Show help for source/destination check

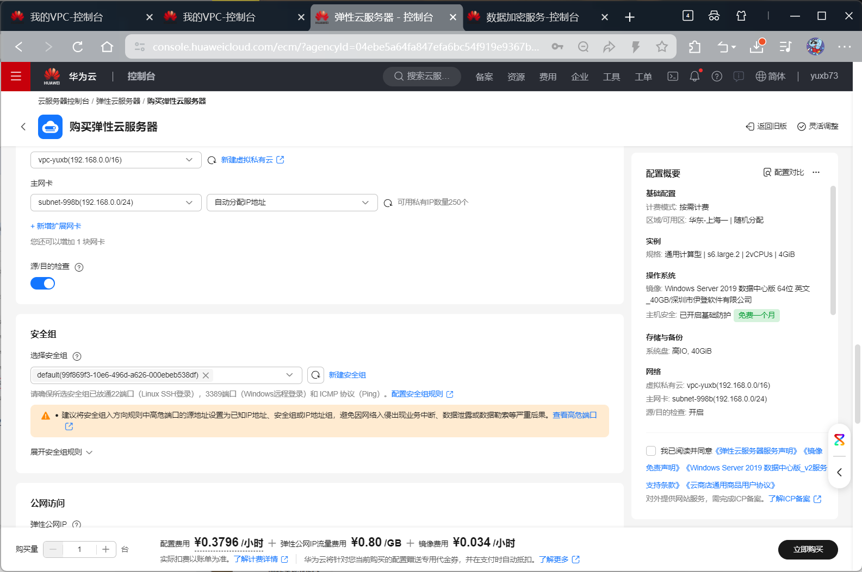pyautogui.click(x=79, y=267)
